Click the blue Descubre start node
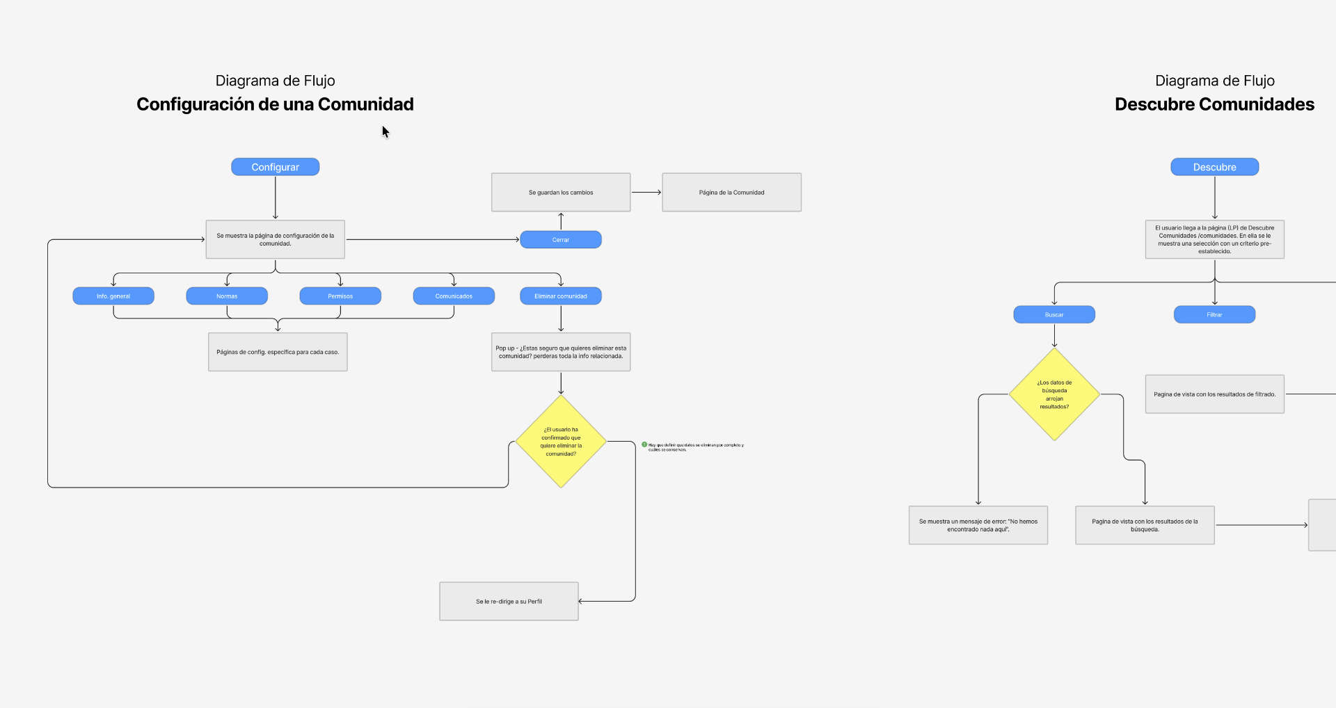Screen dimensions: 1336x708 pos(1214,167)
